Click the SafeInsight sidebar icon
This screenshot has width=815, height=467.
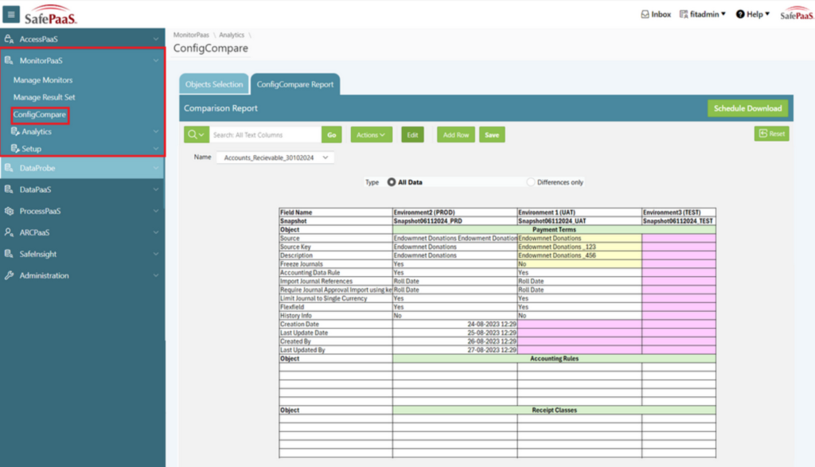tap(9, 254)
